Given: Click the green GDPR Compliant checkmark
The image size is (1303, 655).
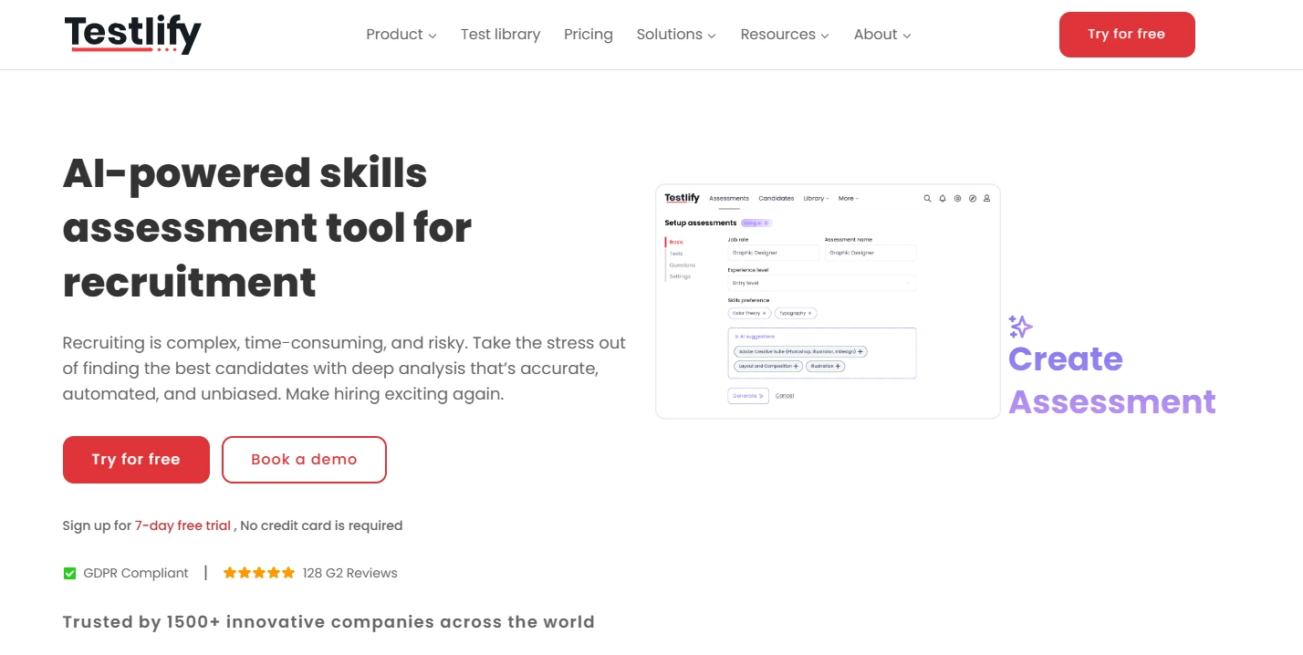Looking at the screenshot, I should (69, 574).
